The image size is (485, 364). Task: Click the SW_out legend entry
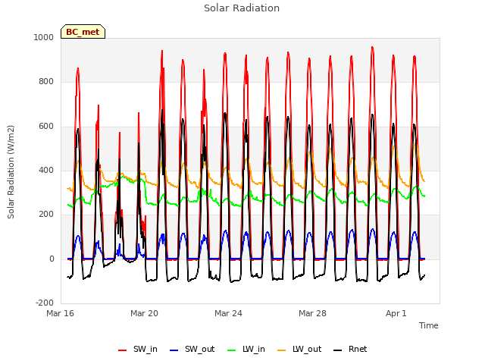(x=192, y=349)
